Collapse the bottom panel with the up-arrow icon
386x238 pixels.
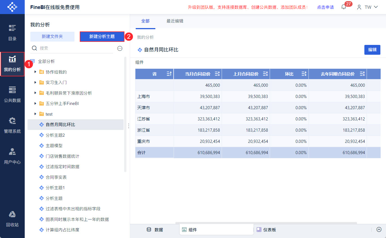(379, 230)
